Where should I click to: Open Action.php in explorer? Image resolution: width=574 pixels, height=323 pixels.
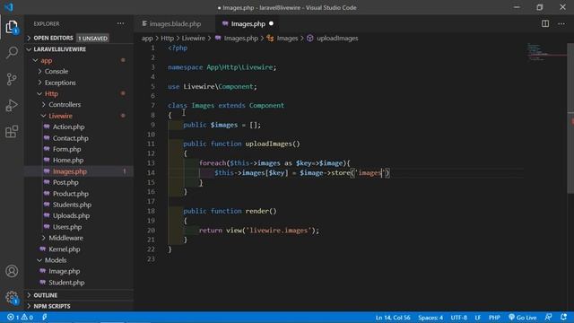click(79, 127)
